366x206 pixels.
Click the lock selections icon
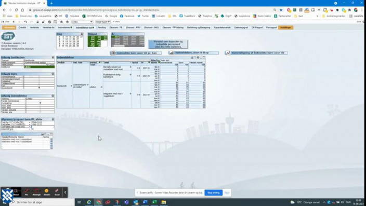37,22
